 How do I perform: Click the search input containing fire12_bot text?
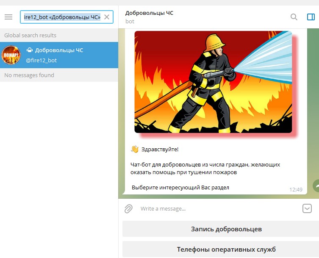[62, 17]
